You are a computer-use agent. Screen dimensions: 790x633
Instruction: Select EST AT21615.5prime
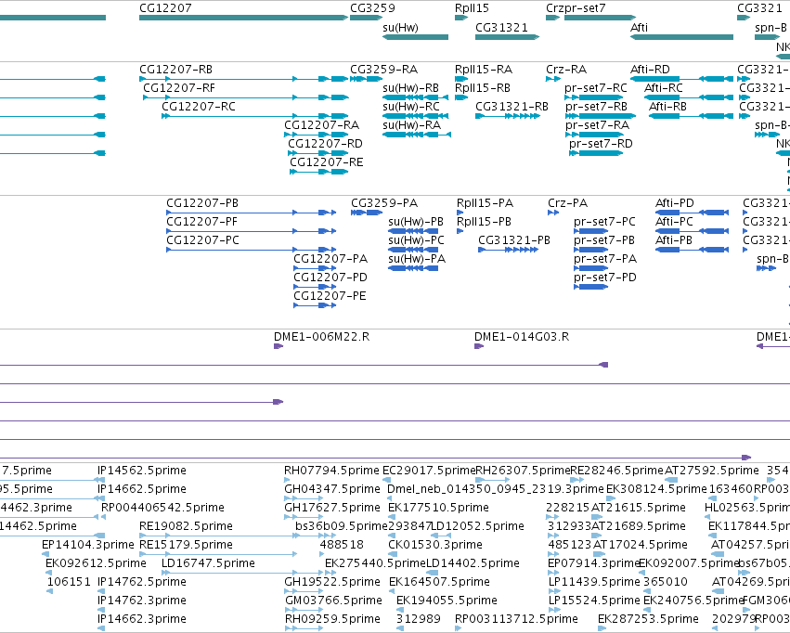coord(598,518)
